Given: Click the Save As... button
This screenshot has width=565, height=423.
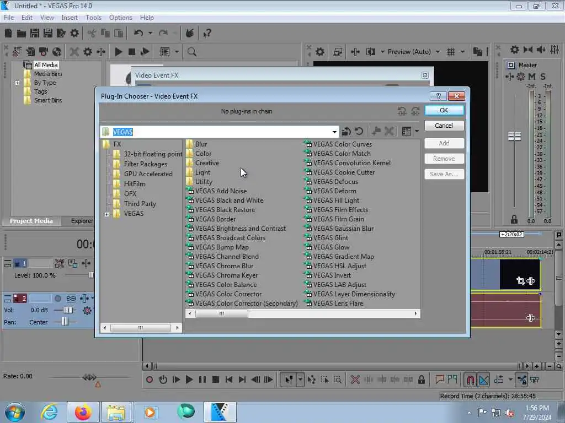Looking at the screenshot, I should coord(444,174).
